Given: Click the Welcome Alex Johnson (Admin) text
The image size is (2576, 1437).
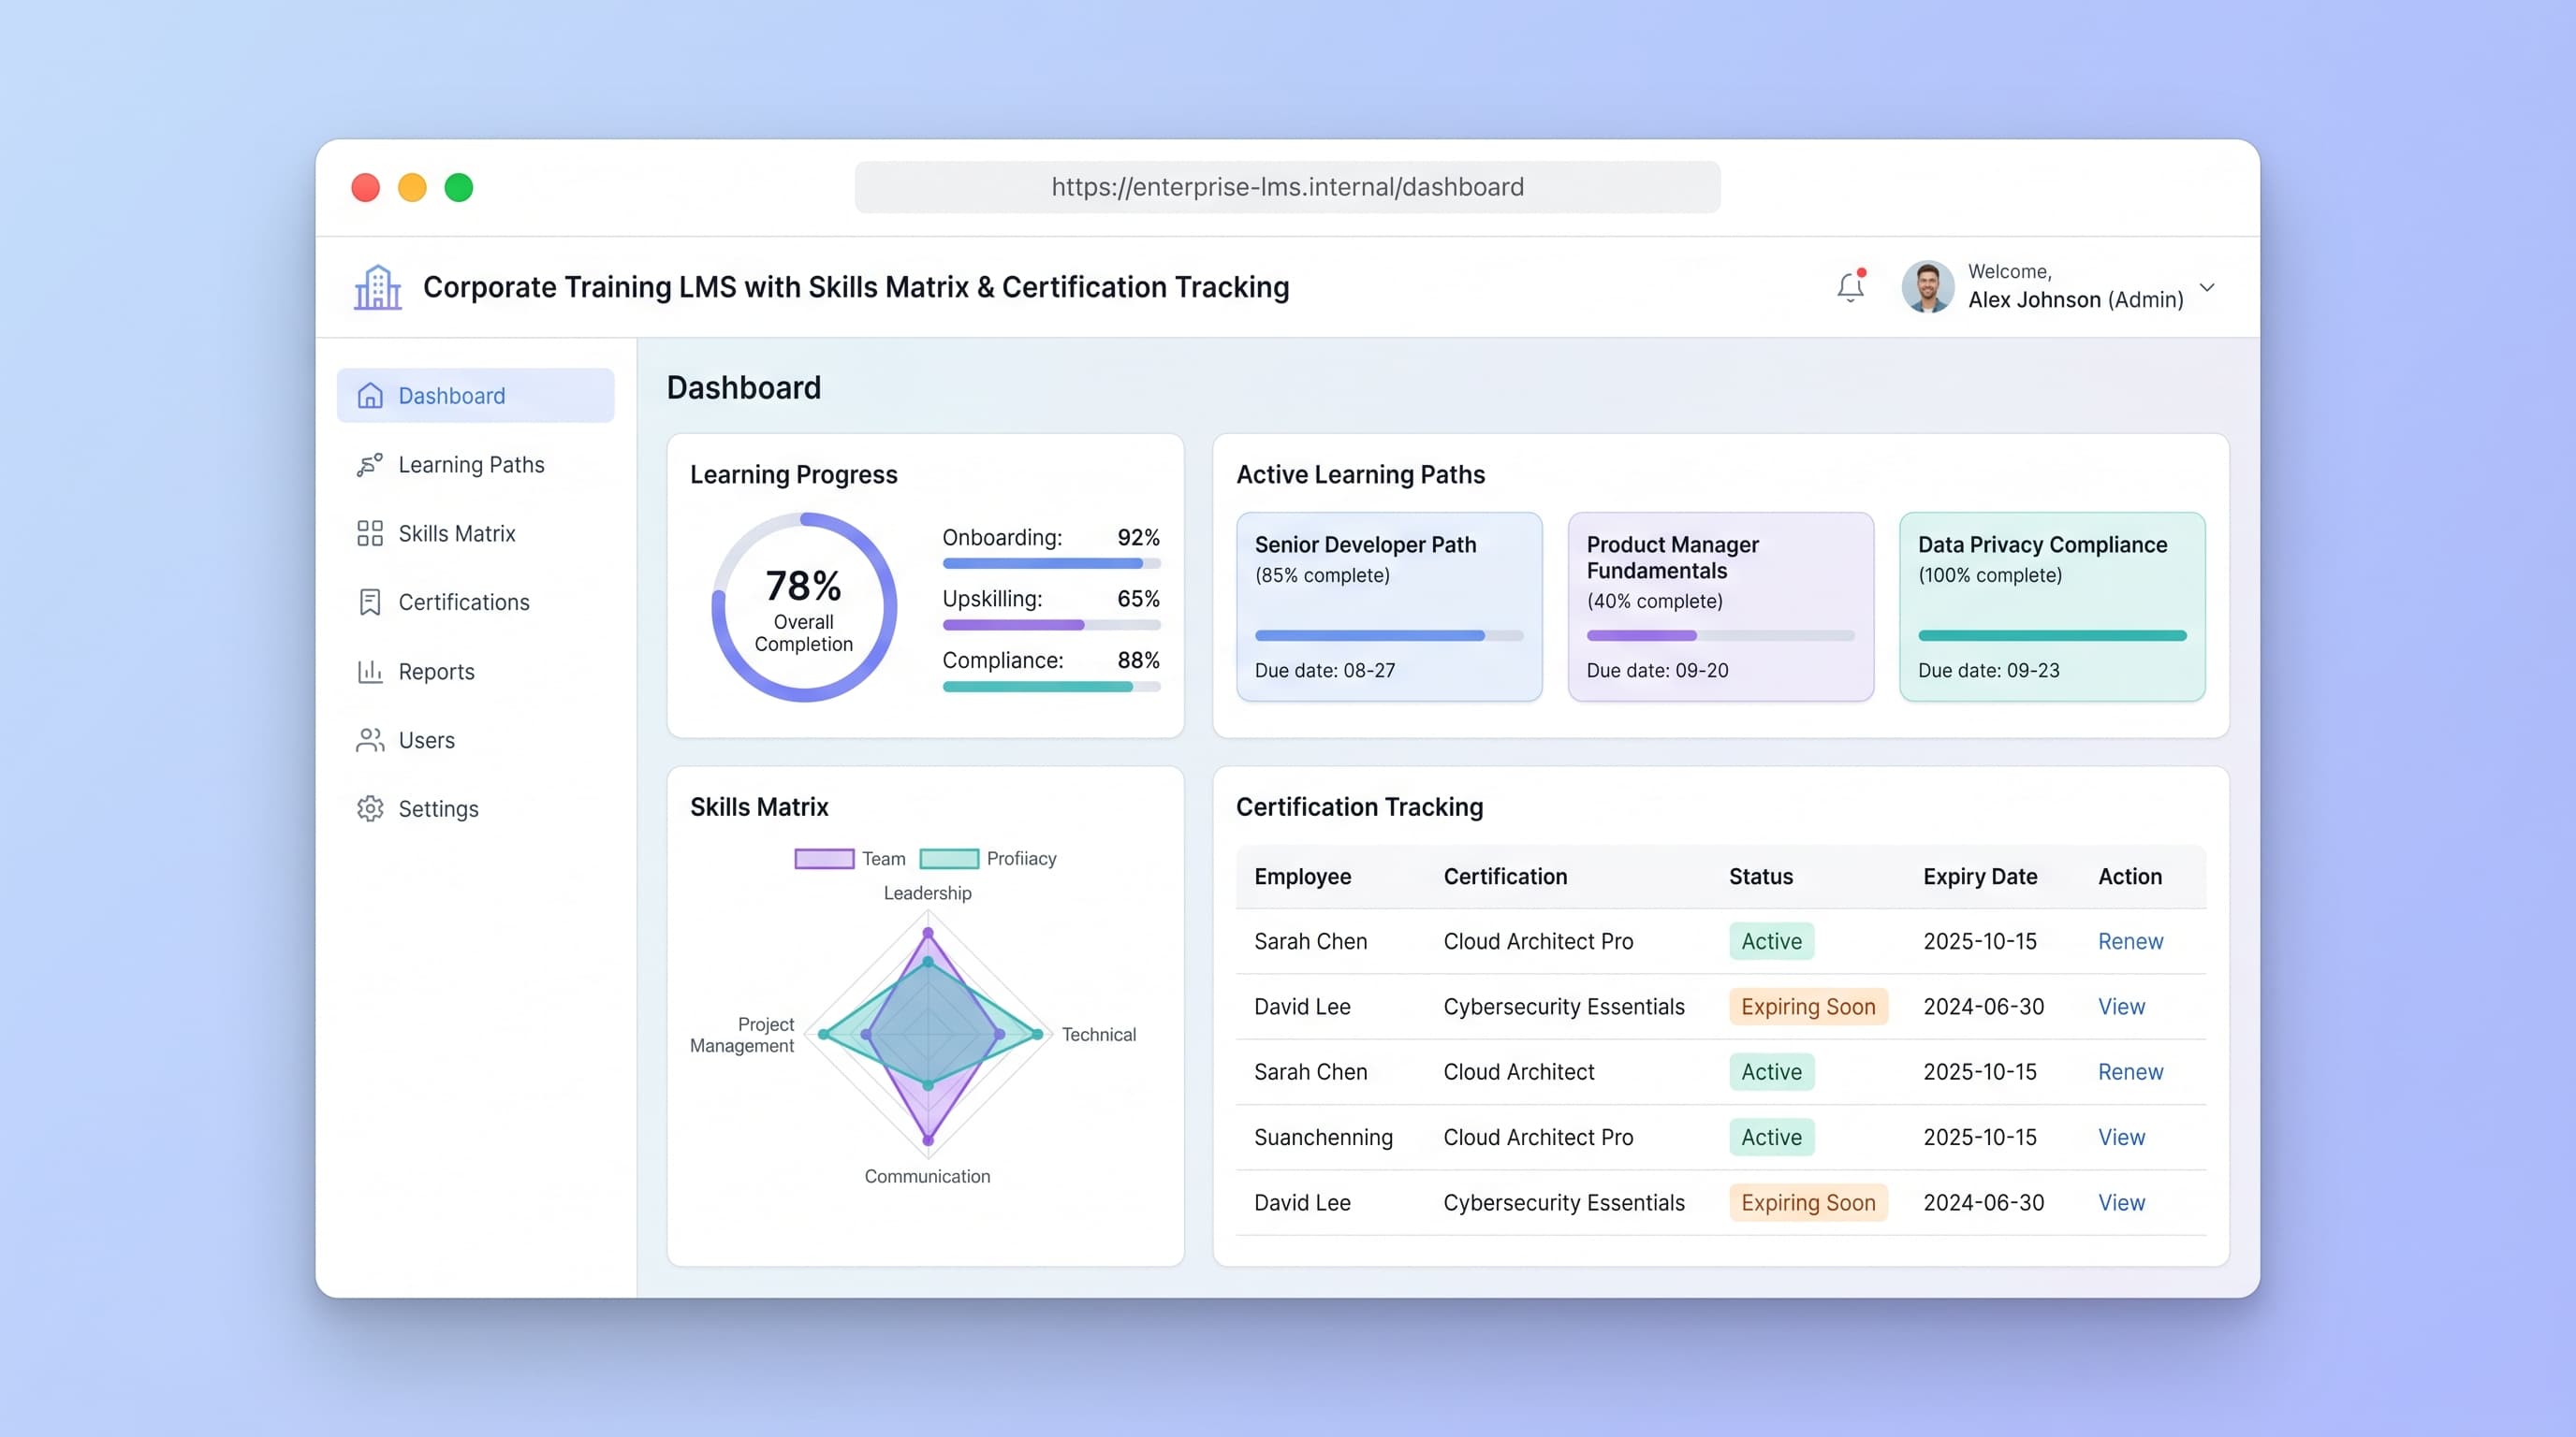Looking at the screenshot, I should 2075,287.
